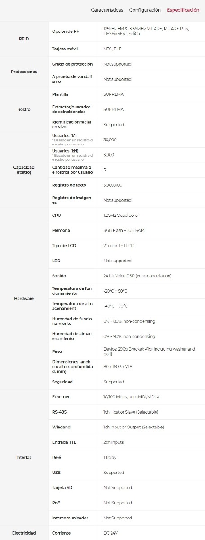205x540 pixels.
Task: Click the Tarjeta móvil NFC, BLE value
Action: [x=111, y=49]
